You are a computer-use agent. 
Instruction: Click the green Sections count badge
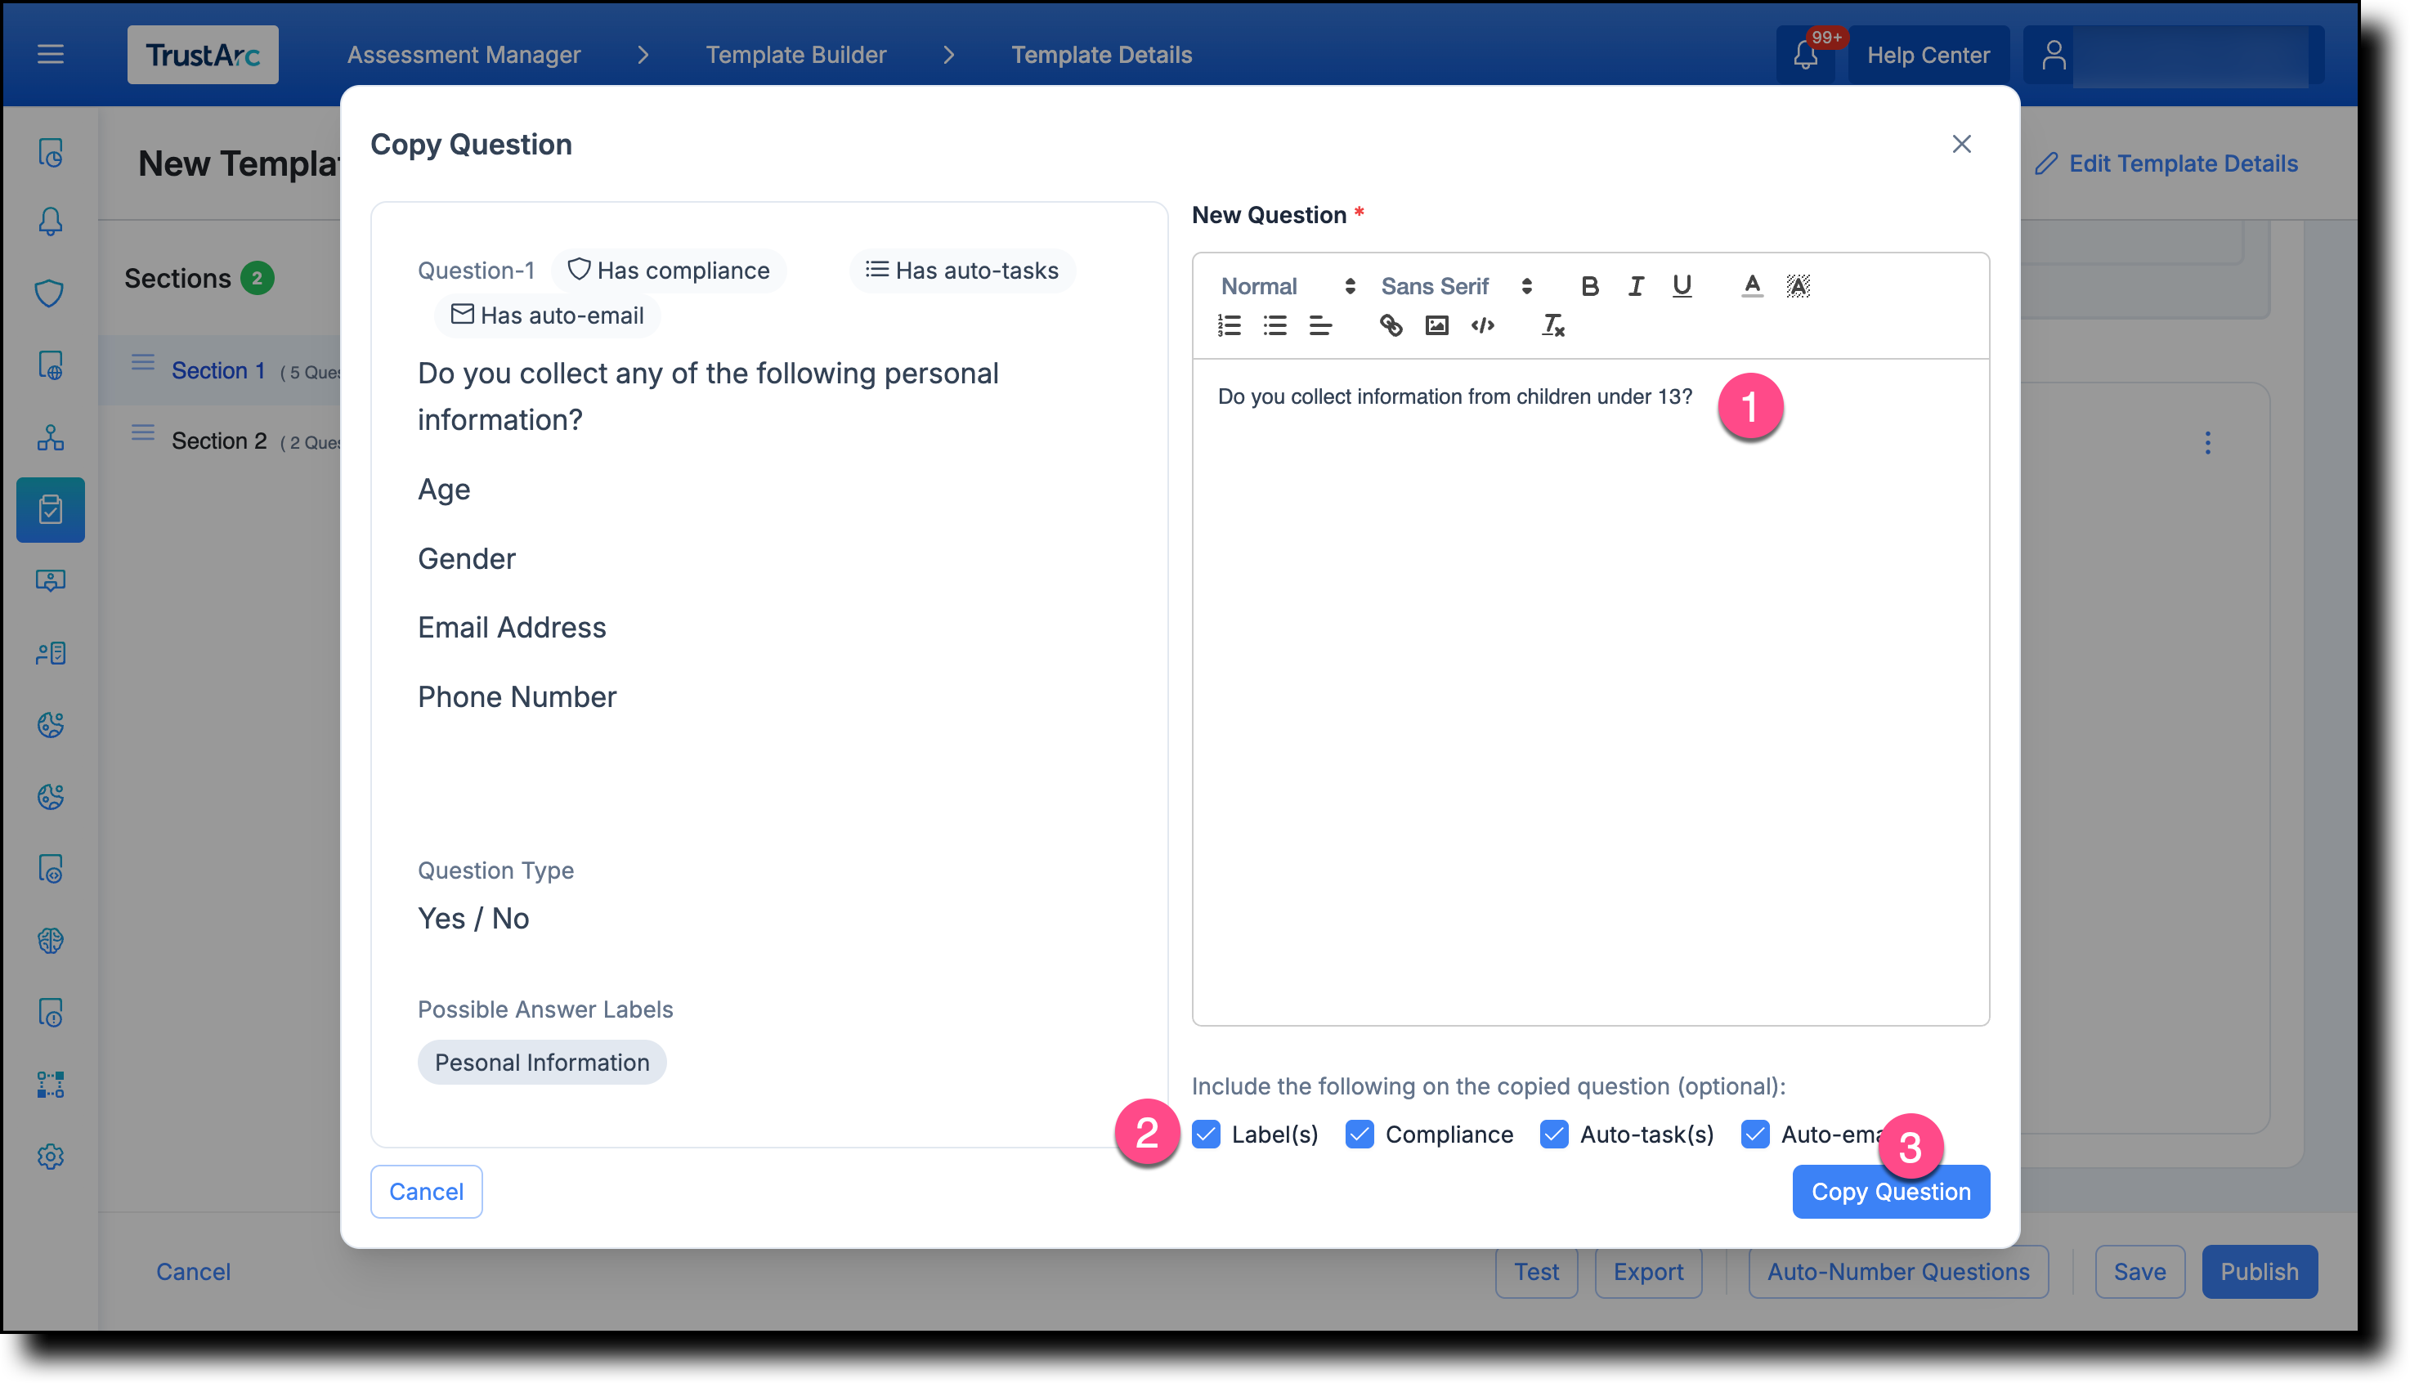click(257, 278)
